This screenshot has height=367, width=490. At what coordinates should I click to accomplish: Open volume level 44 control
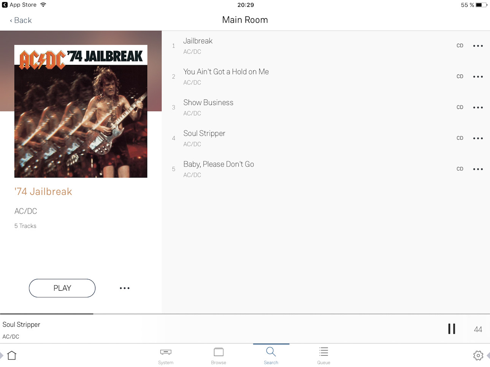tap(478, 329)
